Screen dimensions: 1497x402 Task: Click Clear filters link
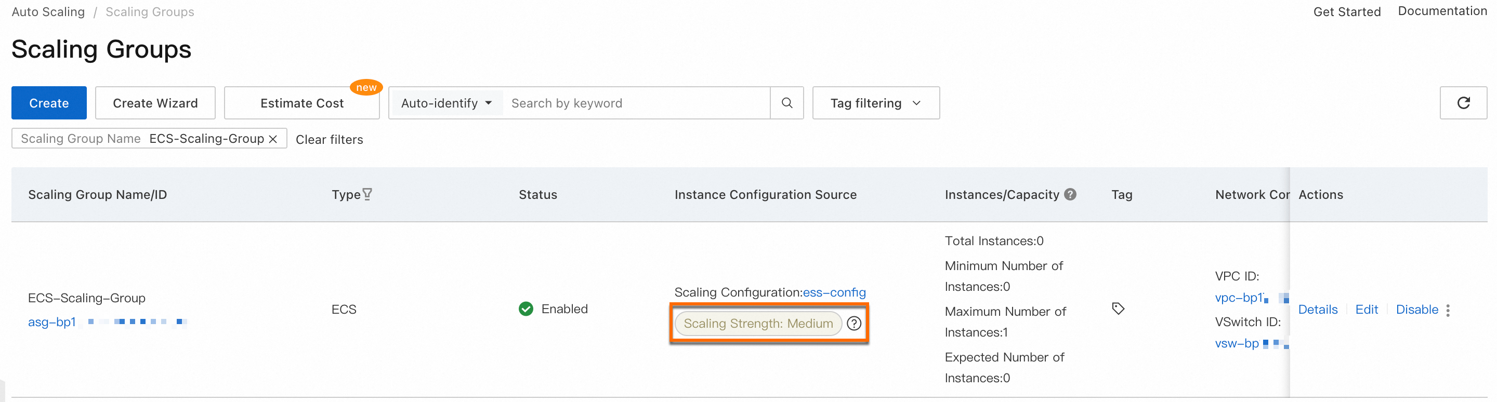click(329, 139)
